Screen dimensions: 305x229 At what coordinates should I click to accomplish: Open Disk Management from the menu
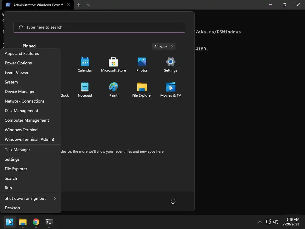pos(31,111)
